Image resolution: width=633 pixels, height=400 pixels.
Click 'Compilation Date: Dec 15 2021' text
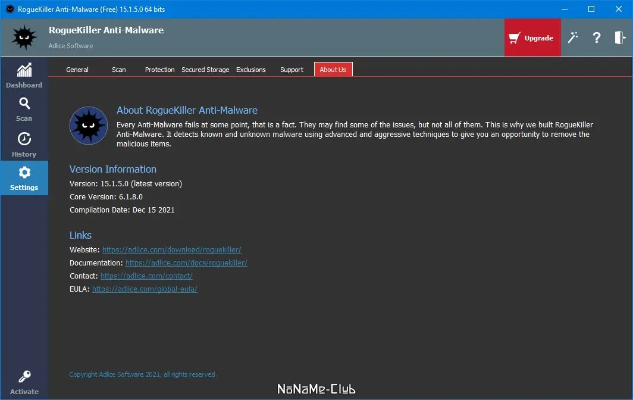[122, 210]
